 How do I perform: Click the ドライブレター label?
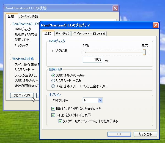[60, 100]
